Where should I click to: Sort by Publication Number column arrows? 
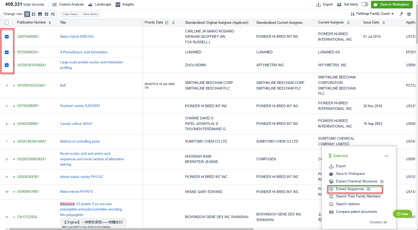pyautogui.click(x=50, y=23)
